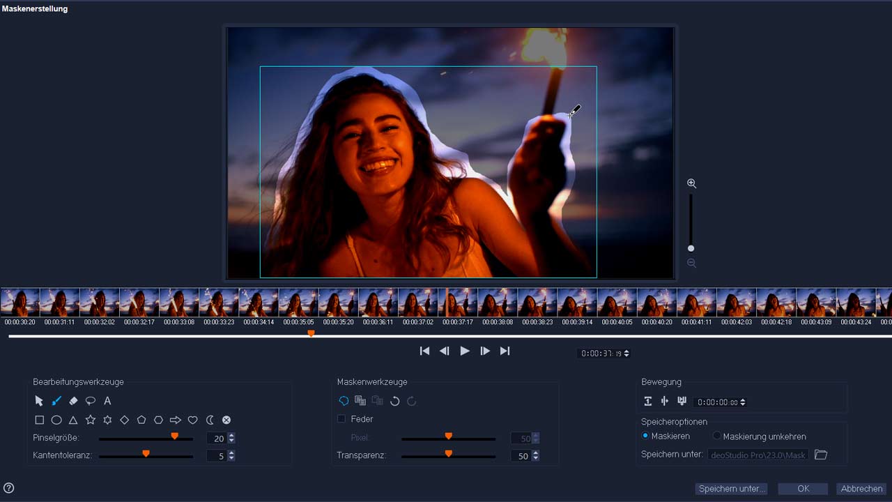This screenshot has height=502, width=892.
Task: Choose the Maskierung umkehren option
Action: (716, 436)
